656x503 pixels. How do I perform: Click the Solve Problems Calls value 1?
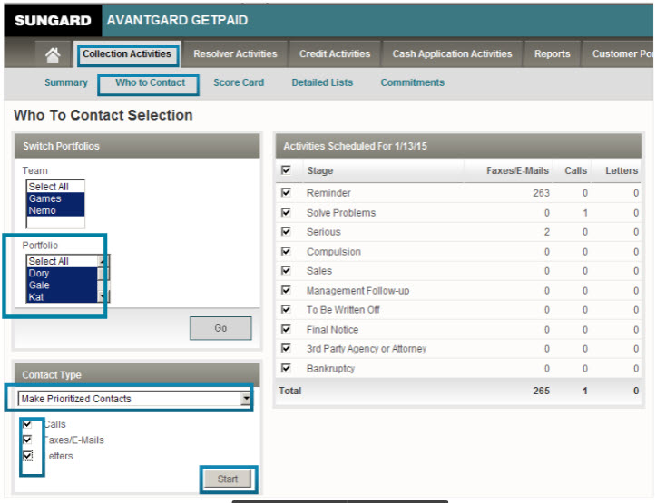pyautogui.click(x=585, y=213)
